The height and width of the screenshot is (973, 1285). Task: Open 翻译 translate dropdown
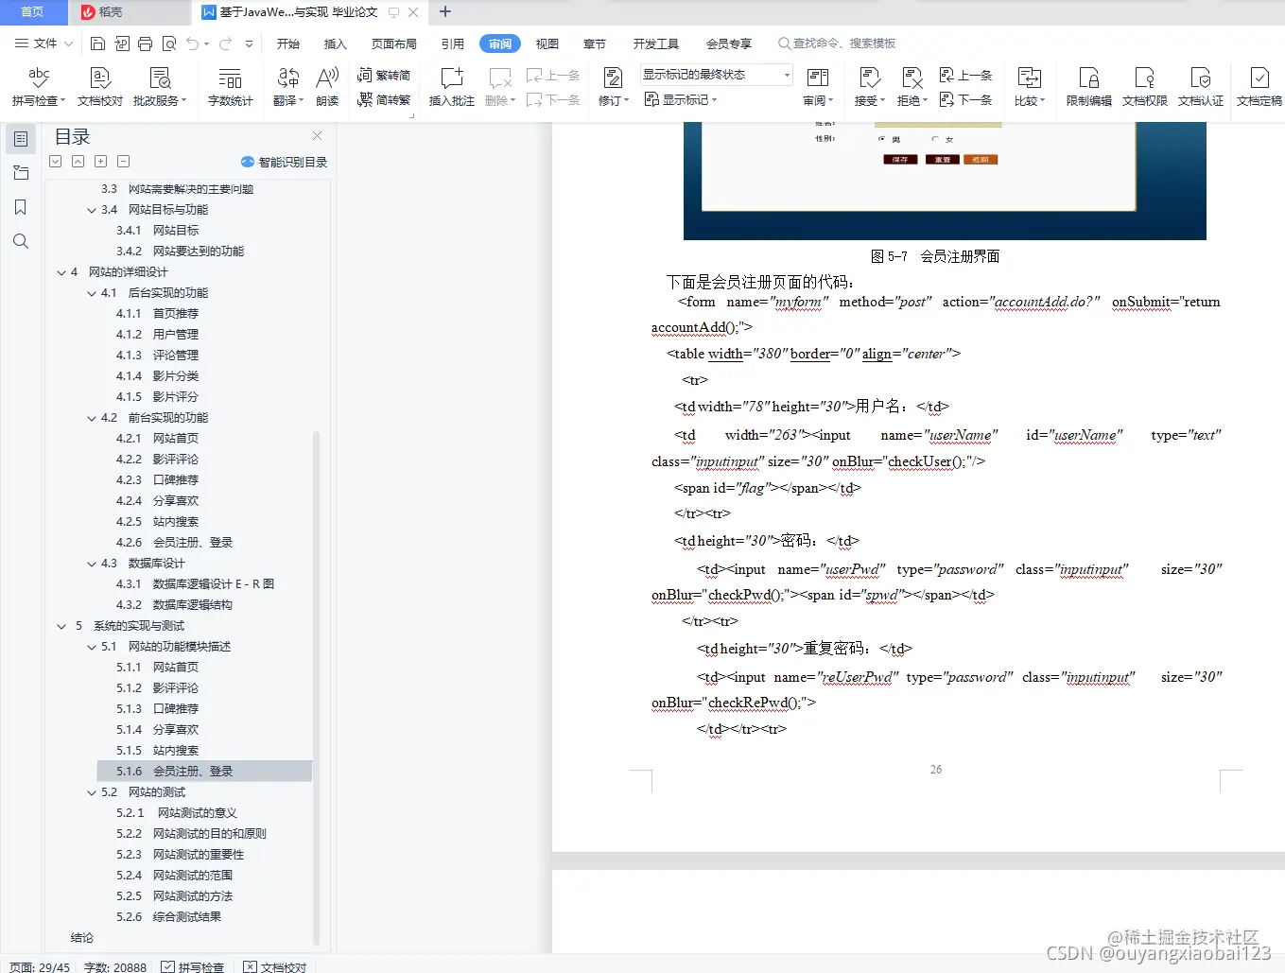tap(288, 100)
